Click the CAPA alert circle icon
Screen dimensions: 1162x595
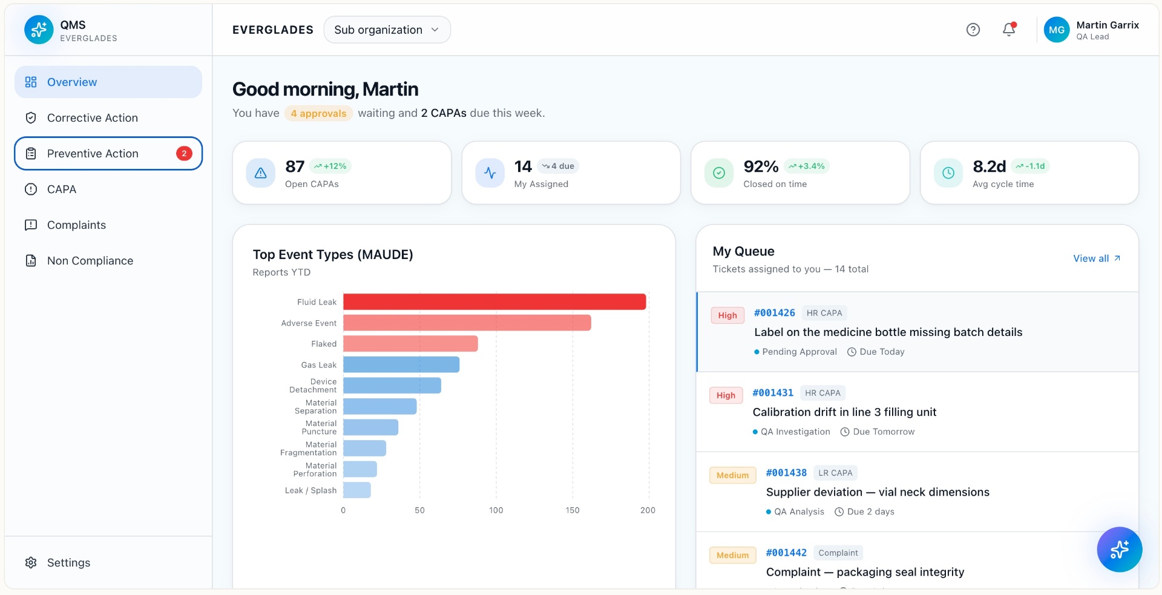click(31, 189)
